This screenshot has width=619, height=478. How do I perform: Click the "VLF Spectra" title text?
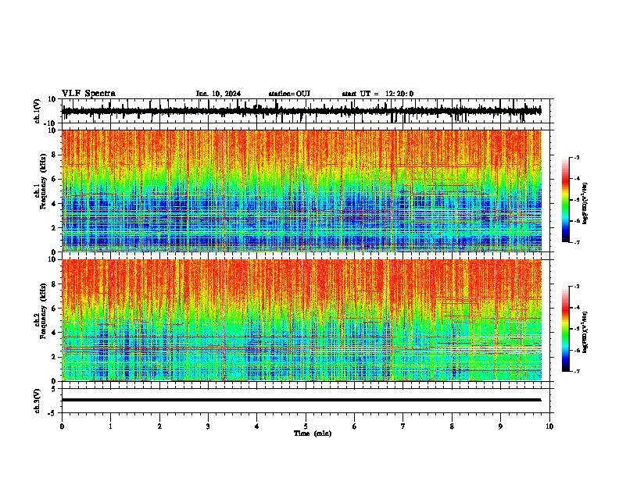[88, 94]
